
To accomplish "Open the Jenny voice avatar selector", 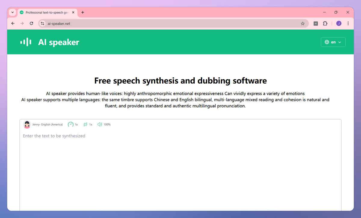I will click(x=27, y=124).
